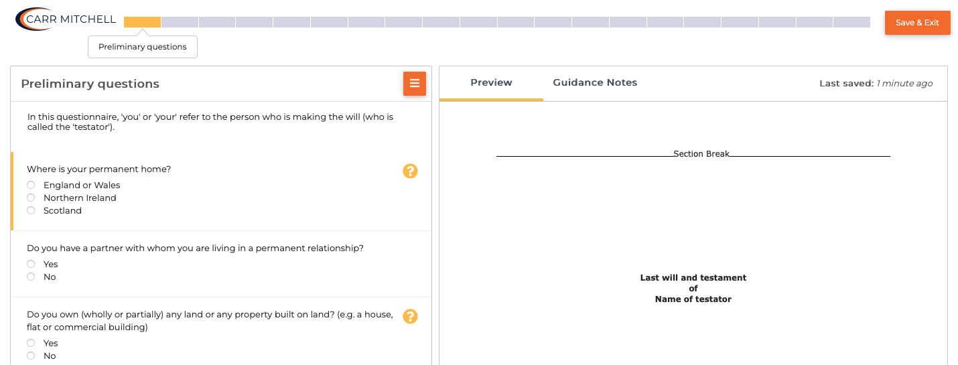Open the orange hamburger section menu
958x365 pixels.
click(414, 84)
